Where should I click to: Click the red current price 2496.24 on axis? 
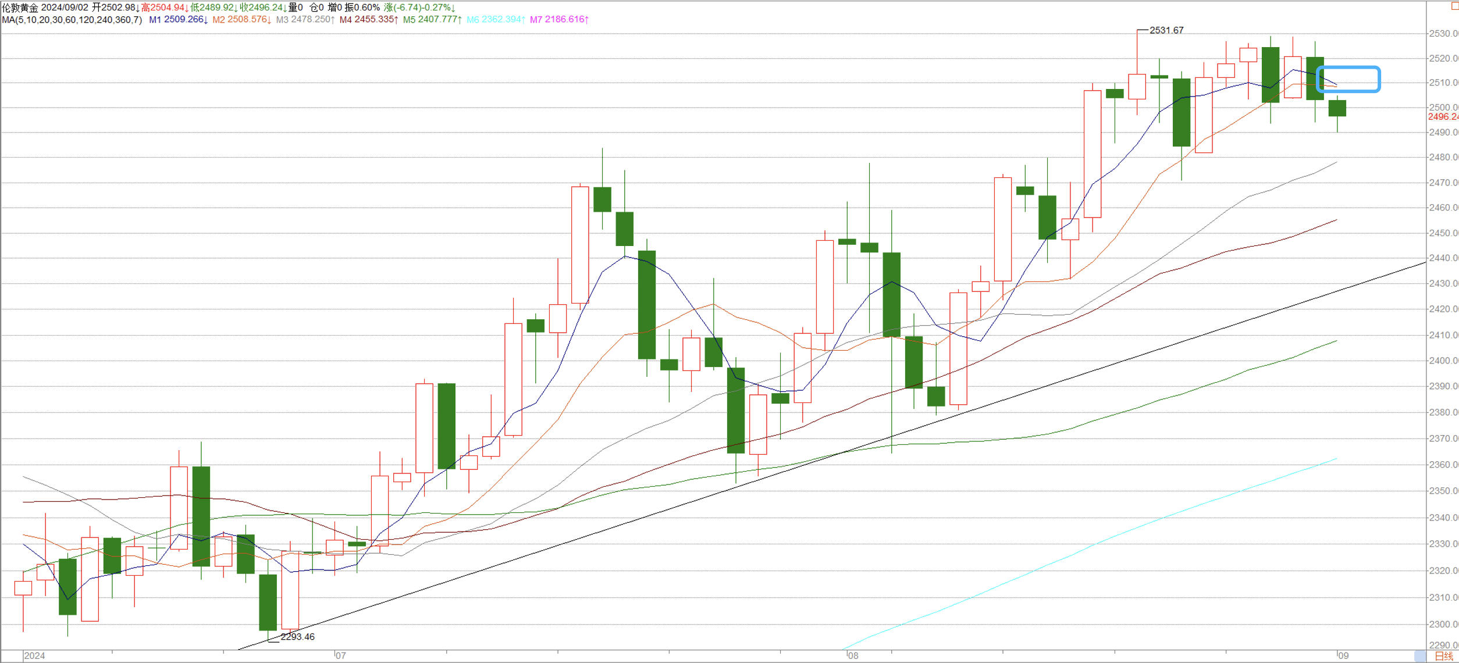point(1443,117)
